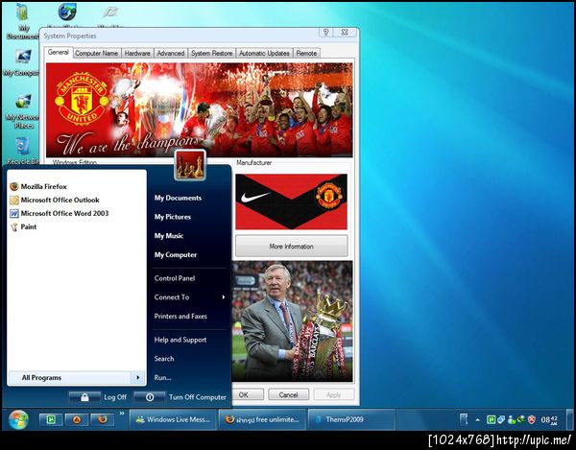Switch to the Advanced tab

pos(171,53)
